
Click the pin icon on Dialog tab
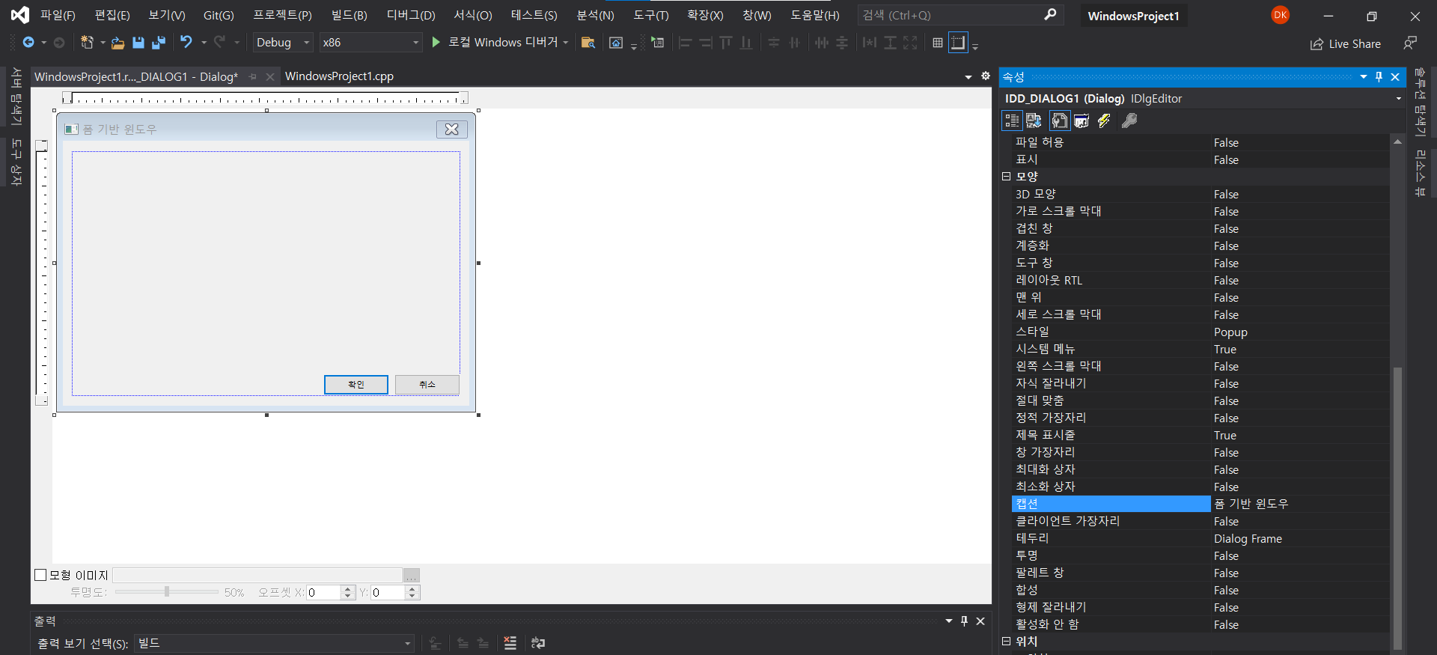253,76
